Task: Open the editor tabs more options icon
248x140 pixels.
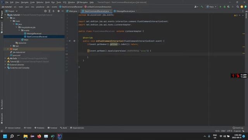Action: coord(243,11)
